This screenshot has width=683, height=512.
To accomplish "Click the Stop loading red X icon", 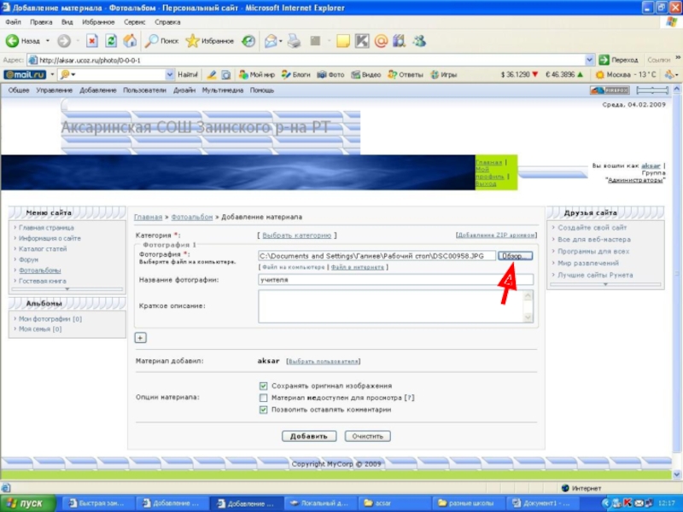I will [x=92, y=41].
